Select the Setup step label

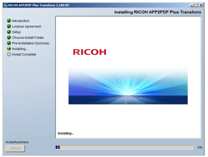(x=17, y=32)
